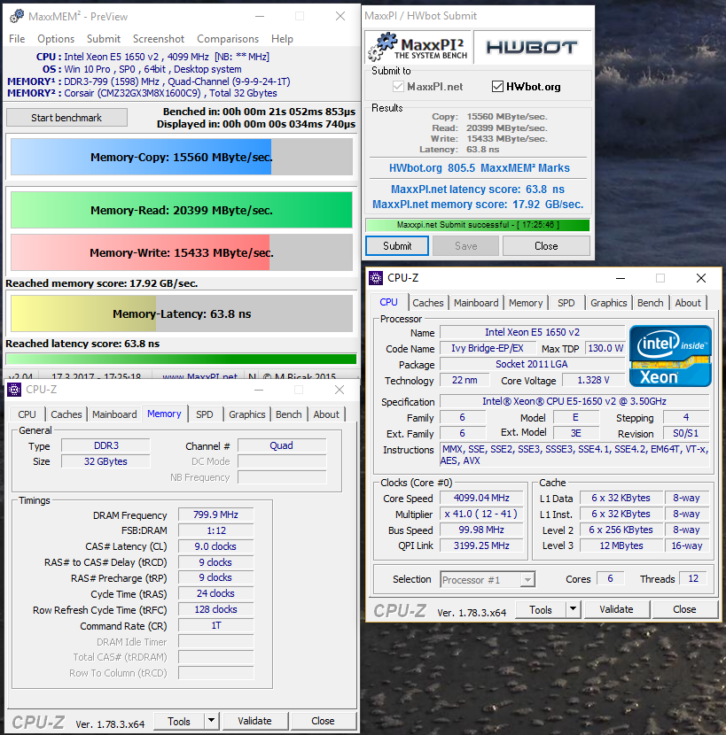Switch to Mainboard tab in CPU window
726x735 pixels.
point(476,303)
